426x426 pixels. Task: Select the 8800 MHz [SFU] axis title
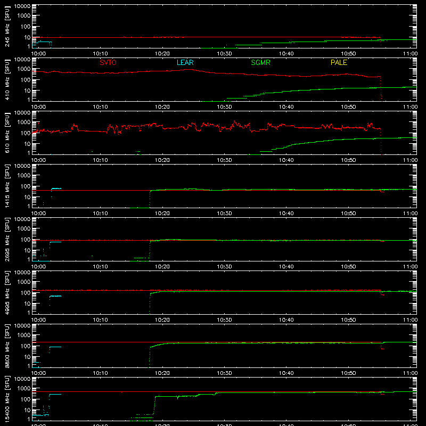(x=7, y=346)
